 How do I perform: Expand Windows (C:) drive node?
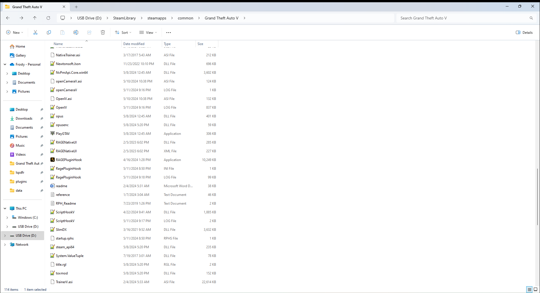coord(7,218)
